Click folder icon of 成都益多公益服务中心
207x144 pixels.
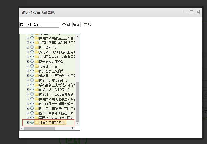click(37, 90)
